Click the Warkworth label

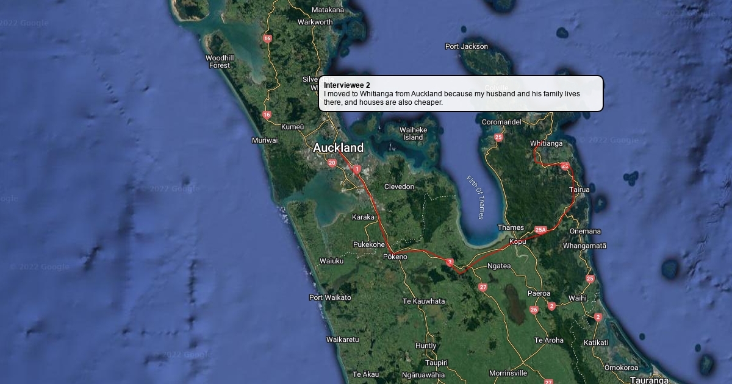point(315,22)
